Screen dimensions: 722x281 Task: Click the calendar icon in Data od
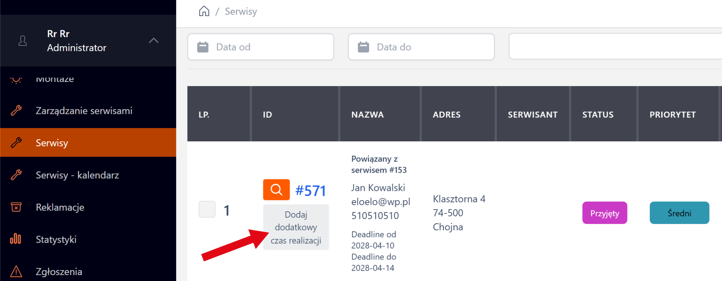(x=203, y=47)
